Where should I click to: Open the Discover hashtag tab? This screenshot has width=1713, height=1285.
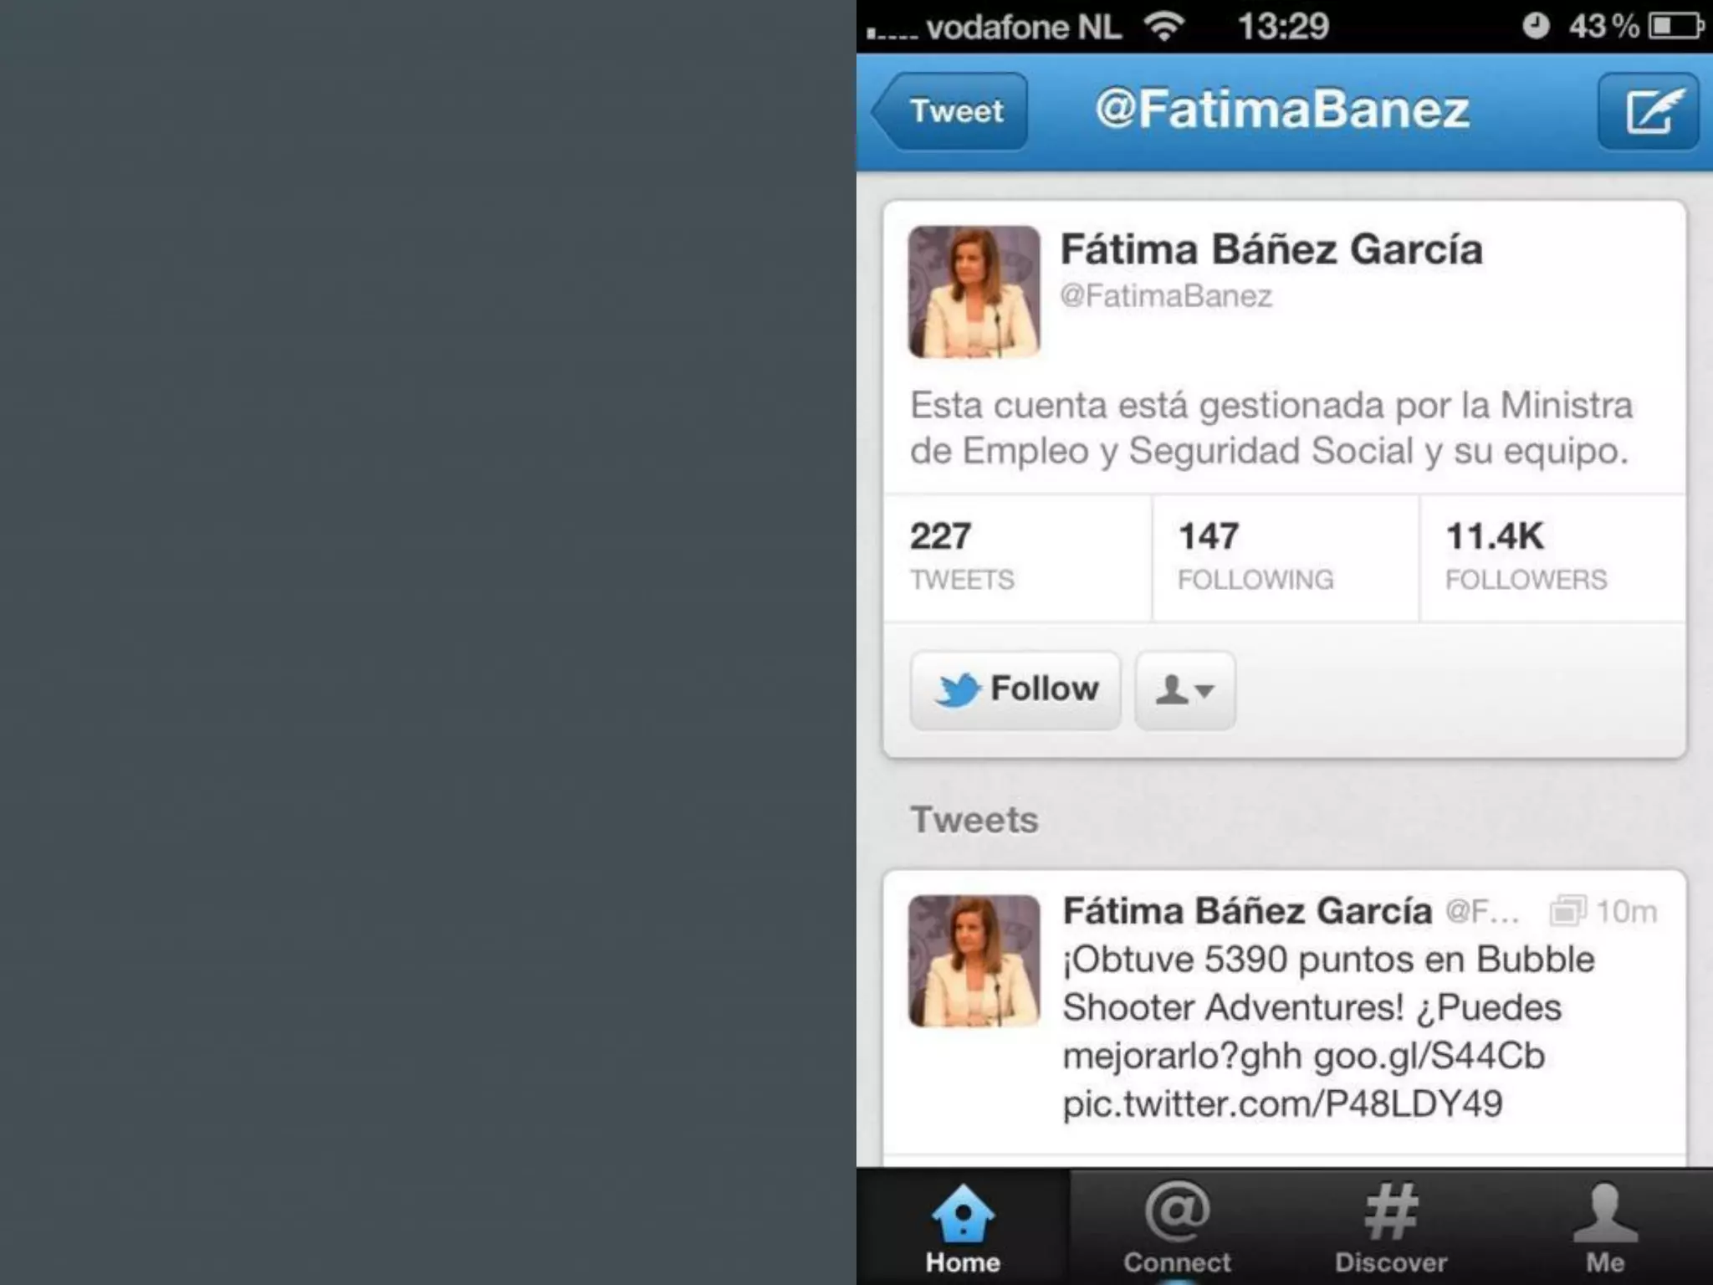pos(1391,1228)
